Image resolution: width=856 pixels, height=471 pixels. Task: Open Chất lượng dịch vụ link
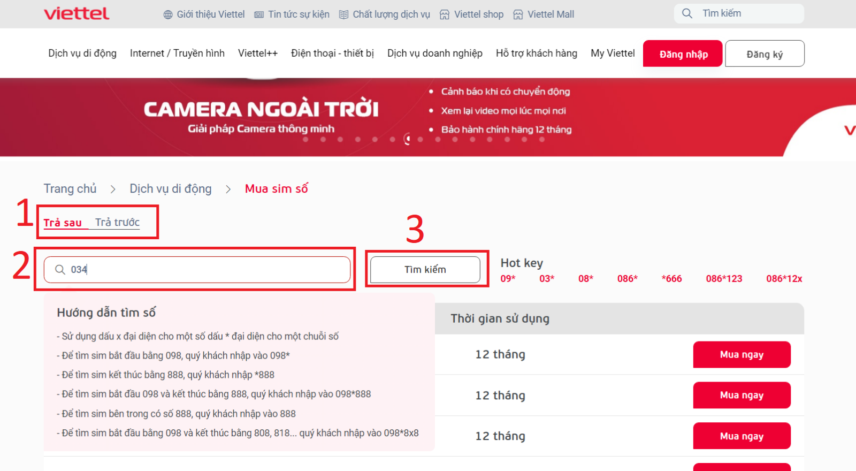pyautogui.click(x=391, y=14)
